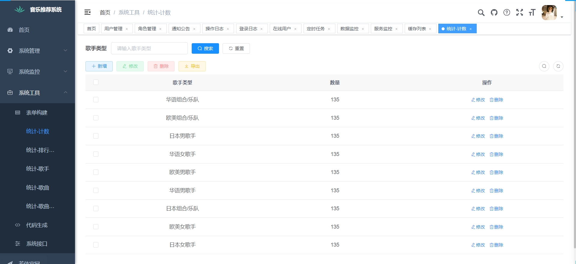Close the 用户管理 tab

pos(127,29)
